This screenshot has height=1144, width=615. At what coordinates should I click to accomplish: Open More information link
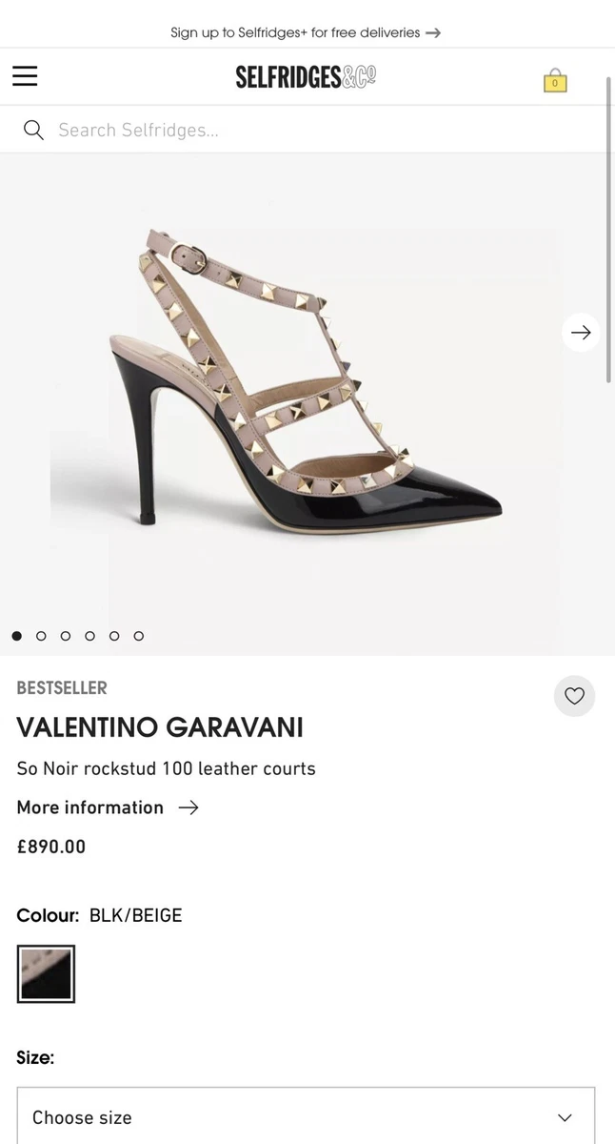coord(90,807)
